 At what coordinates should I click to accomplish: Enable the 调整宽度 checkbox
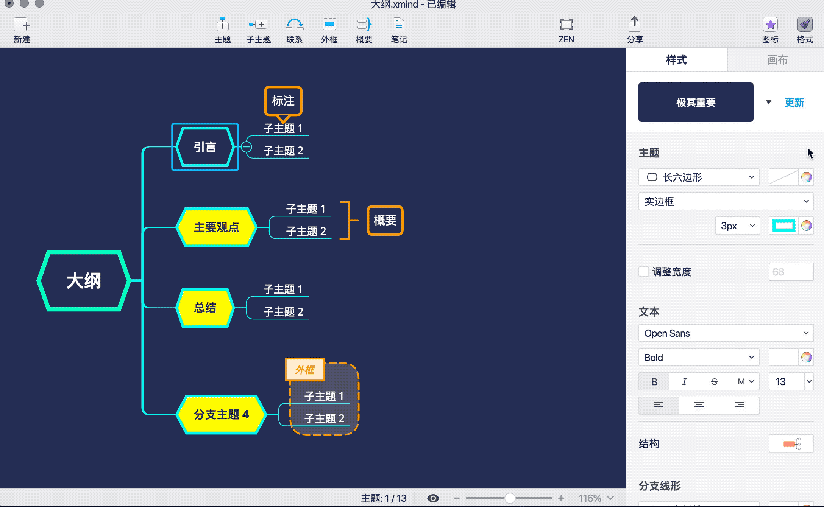tap(644, 272)
